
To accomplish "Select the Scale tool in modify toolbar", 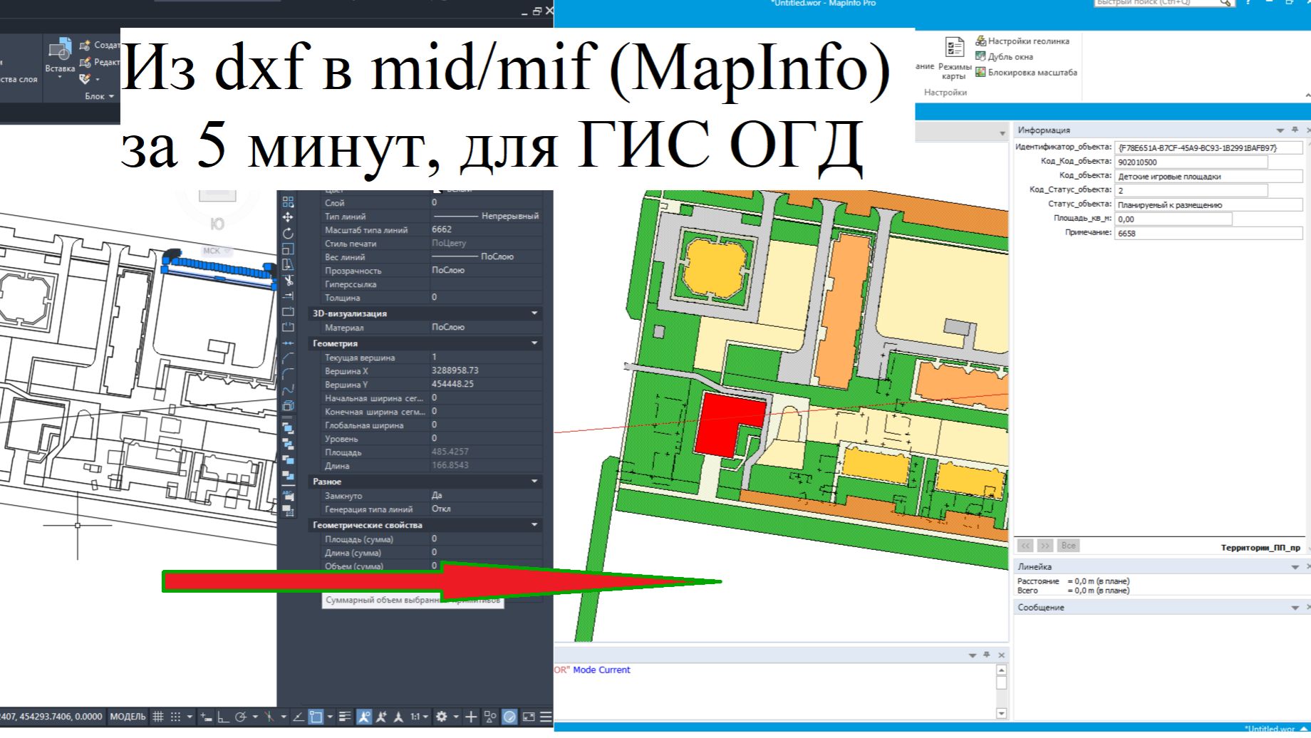I will tap(288, 249).
